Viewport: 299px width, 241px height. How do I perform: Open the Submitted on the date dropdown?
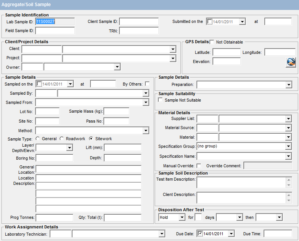click(242, 22)
